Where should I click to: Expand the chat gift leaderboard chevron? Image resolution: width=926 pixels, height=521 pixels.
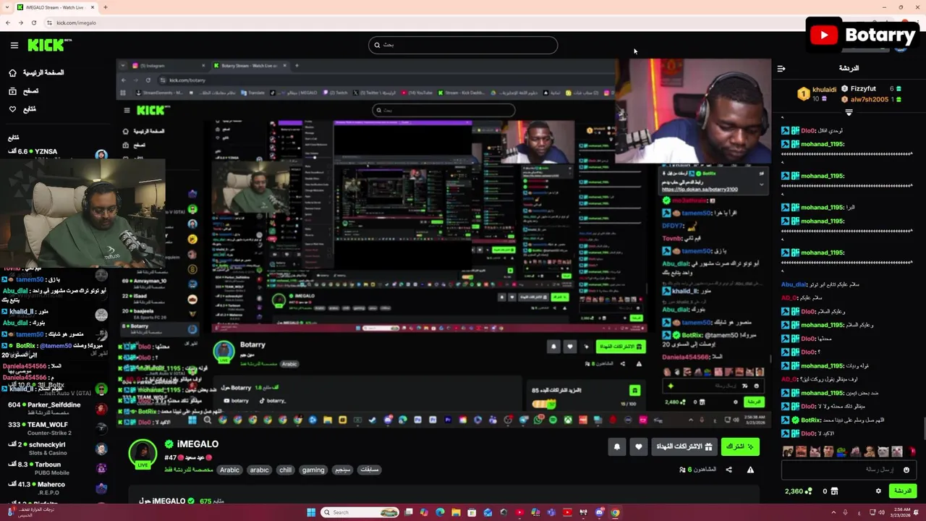(849, 112)
